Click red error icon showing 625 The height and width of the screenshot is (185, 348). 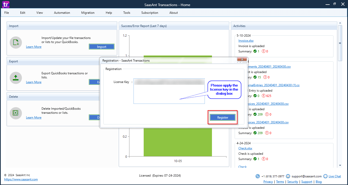pyautogui.click(x=264, y=96)
